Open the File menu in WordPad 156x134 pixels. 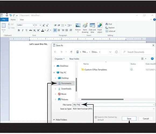(4, 20)
